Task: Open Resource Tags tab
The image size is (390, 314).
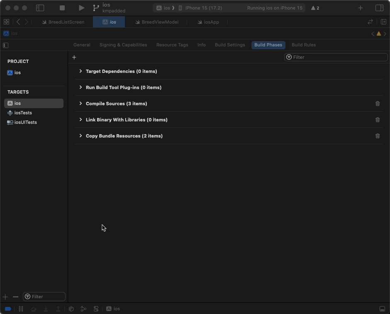Action: (x=172, y=45)
